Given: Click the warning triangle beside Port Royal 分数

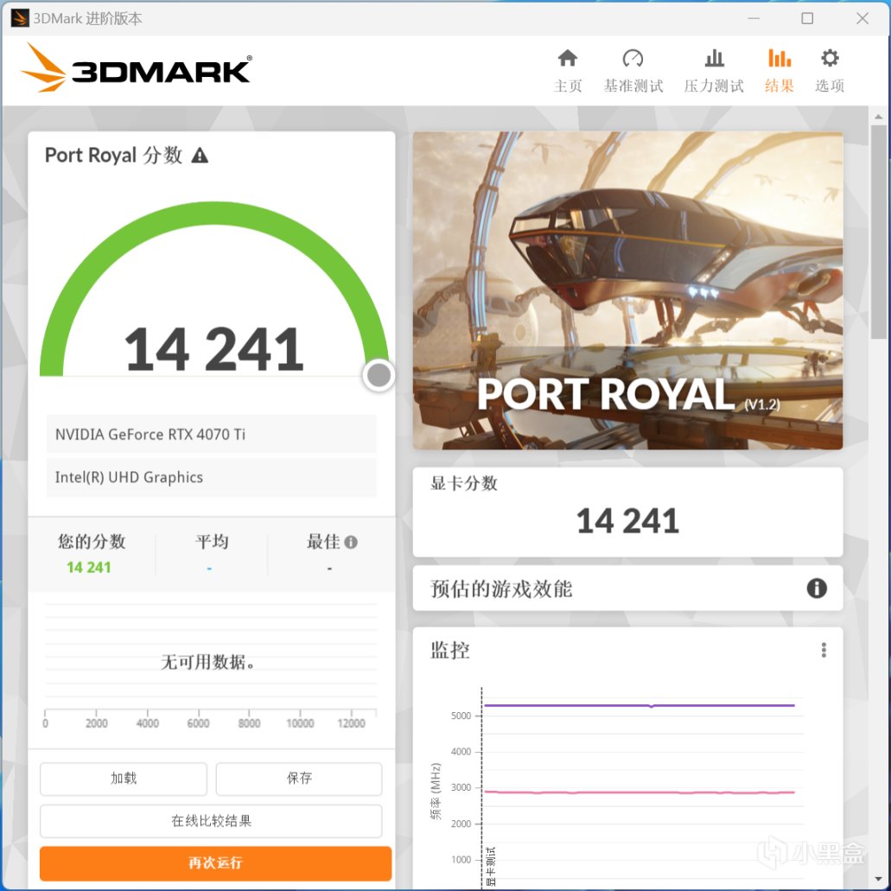Looking at the screenshot, I should click(200, 156).
